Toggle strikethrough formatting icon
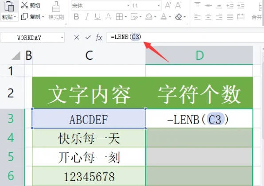Viewport: 264px width, 186px height. [x=108, y=17]
